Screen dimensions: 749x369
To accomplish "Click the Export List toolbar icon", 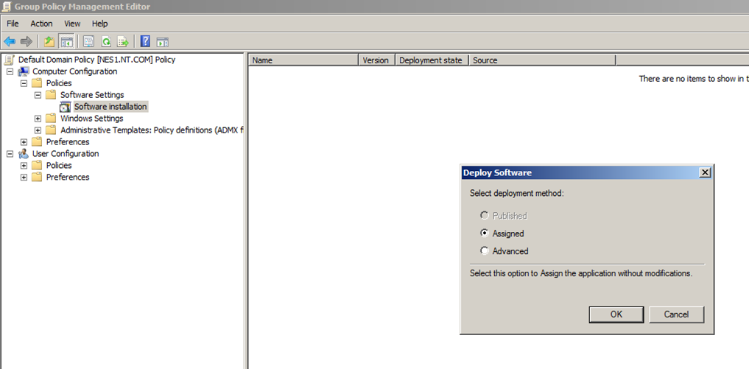I will [123, 41].
